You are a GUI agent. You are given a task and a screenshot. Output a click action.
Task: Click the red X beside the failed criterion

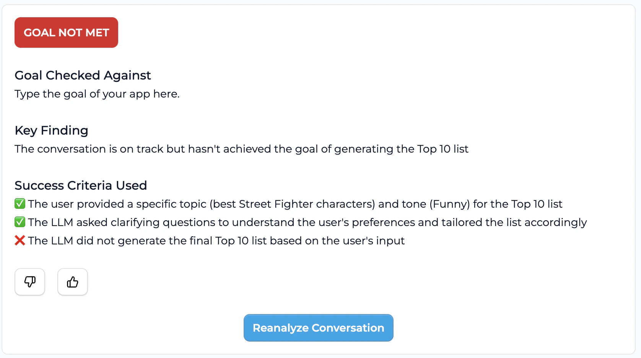(20, 240)
